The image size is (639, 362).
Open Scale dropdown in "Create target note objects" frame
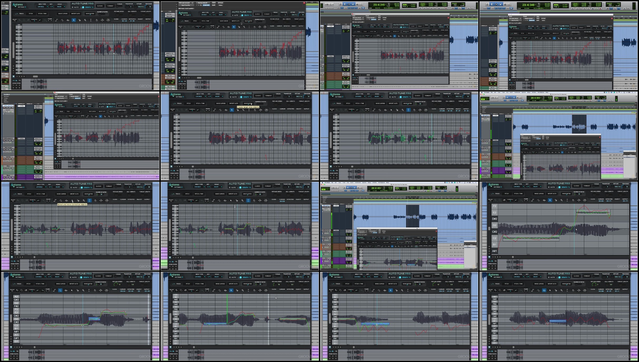click(218, 96)
